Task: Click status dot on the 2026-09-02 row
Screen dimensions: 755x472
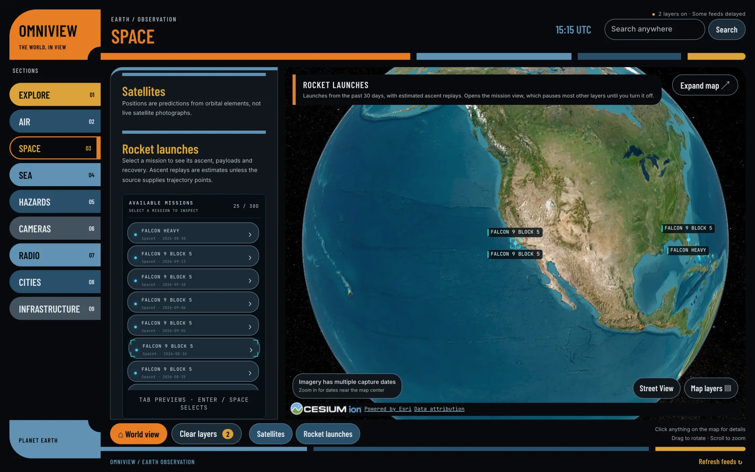Action: [136, 327]
